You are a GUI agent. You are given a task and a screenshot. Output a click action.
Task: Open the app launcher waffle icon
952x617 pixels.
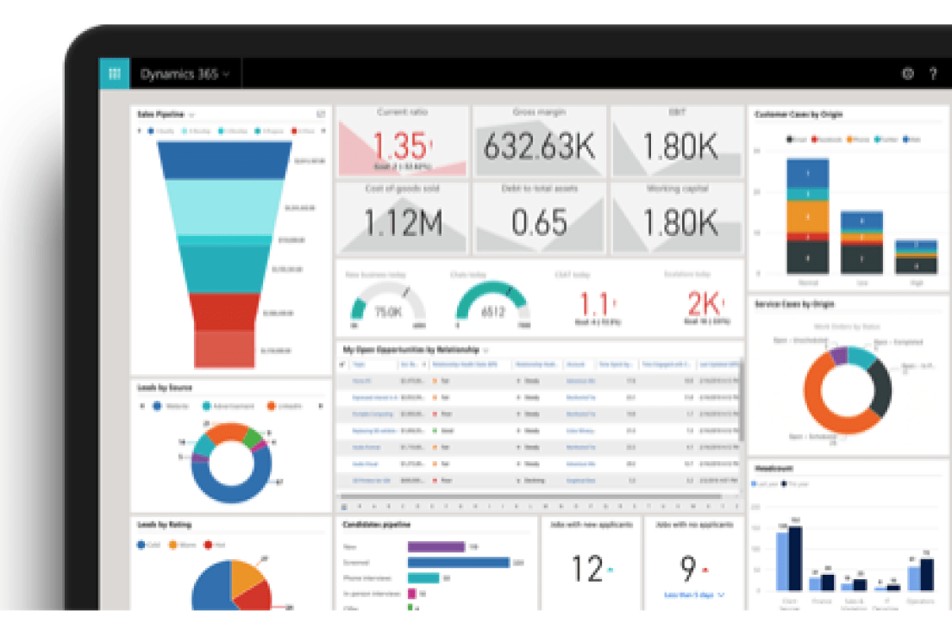pyautogui.click(x=114, y=74)
